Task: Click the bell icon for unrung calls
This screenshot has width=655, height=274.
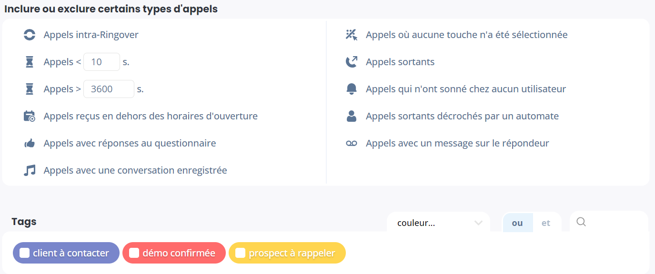Action: click(352, 89)
